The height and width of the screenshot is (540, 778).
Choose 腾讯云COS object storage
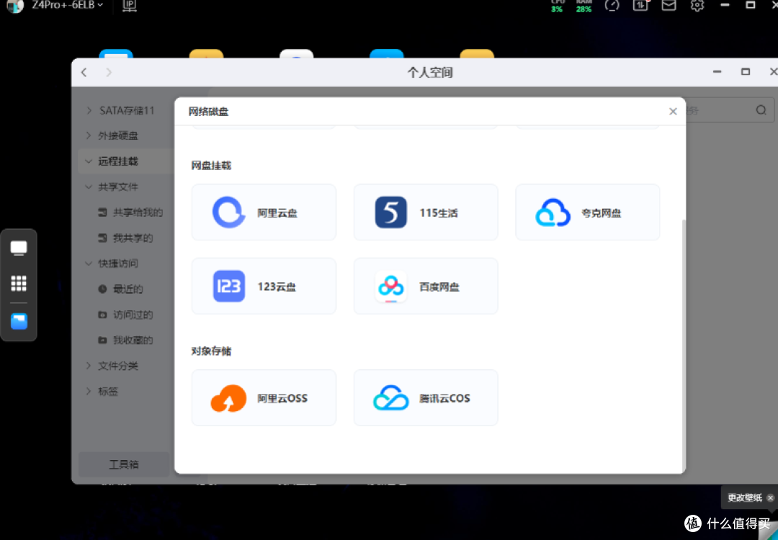tap(426, 397)
